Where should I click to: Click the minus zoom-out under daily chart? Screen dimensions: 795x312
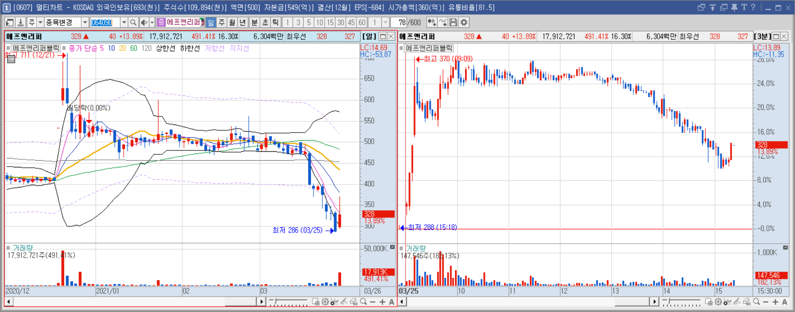coord(373,302)
